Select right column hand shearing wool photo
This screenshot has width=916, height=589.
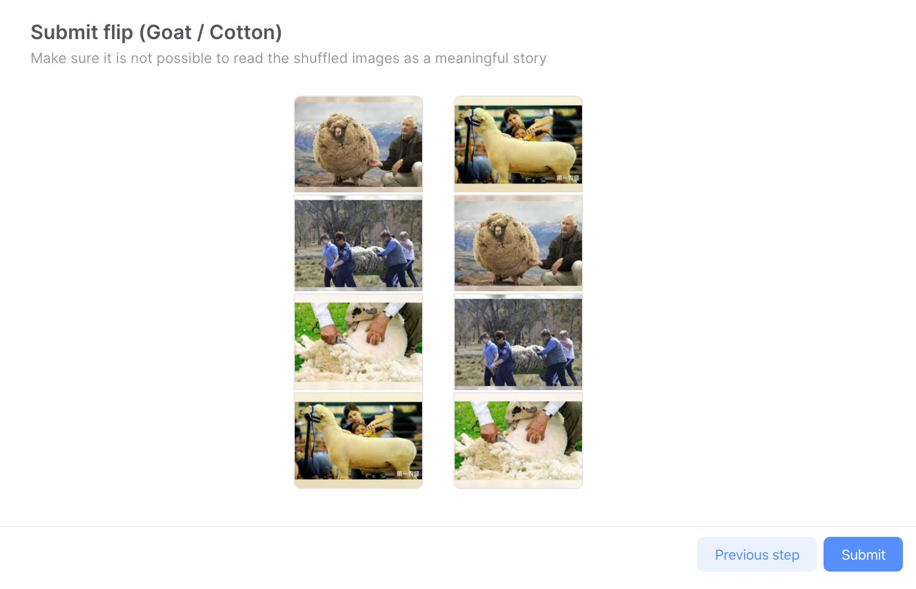(x=518, y=441)
